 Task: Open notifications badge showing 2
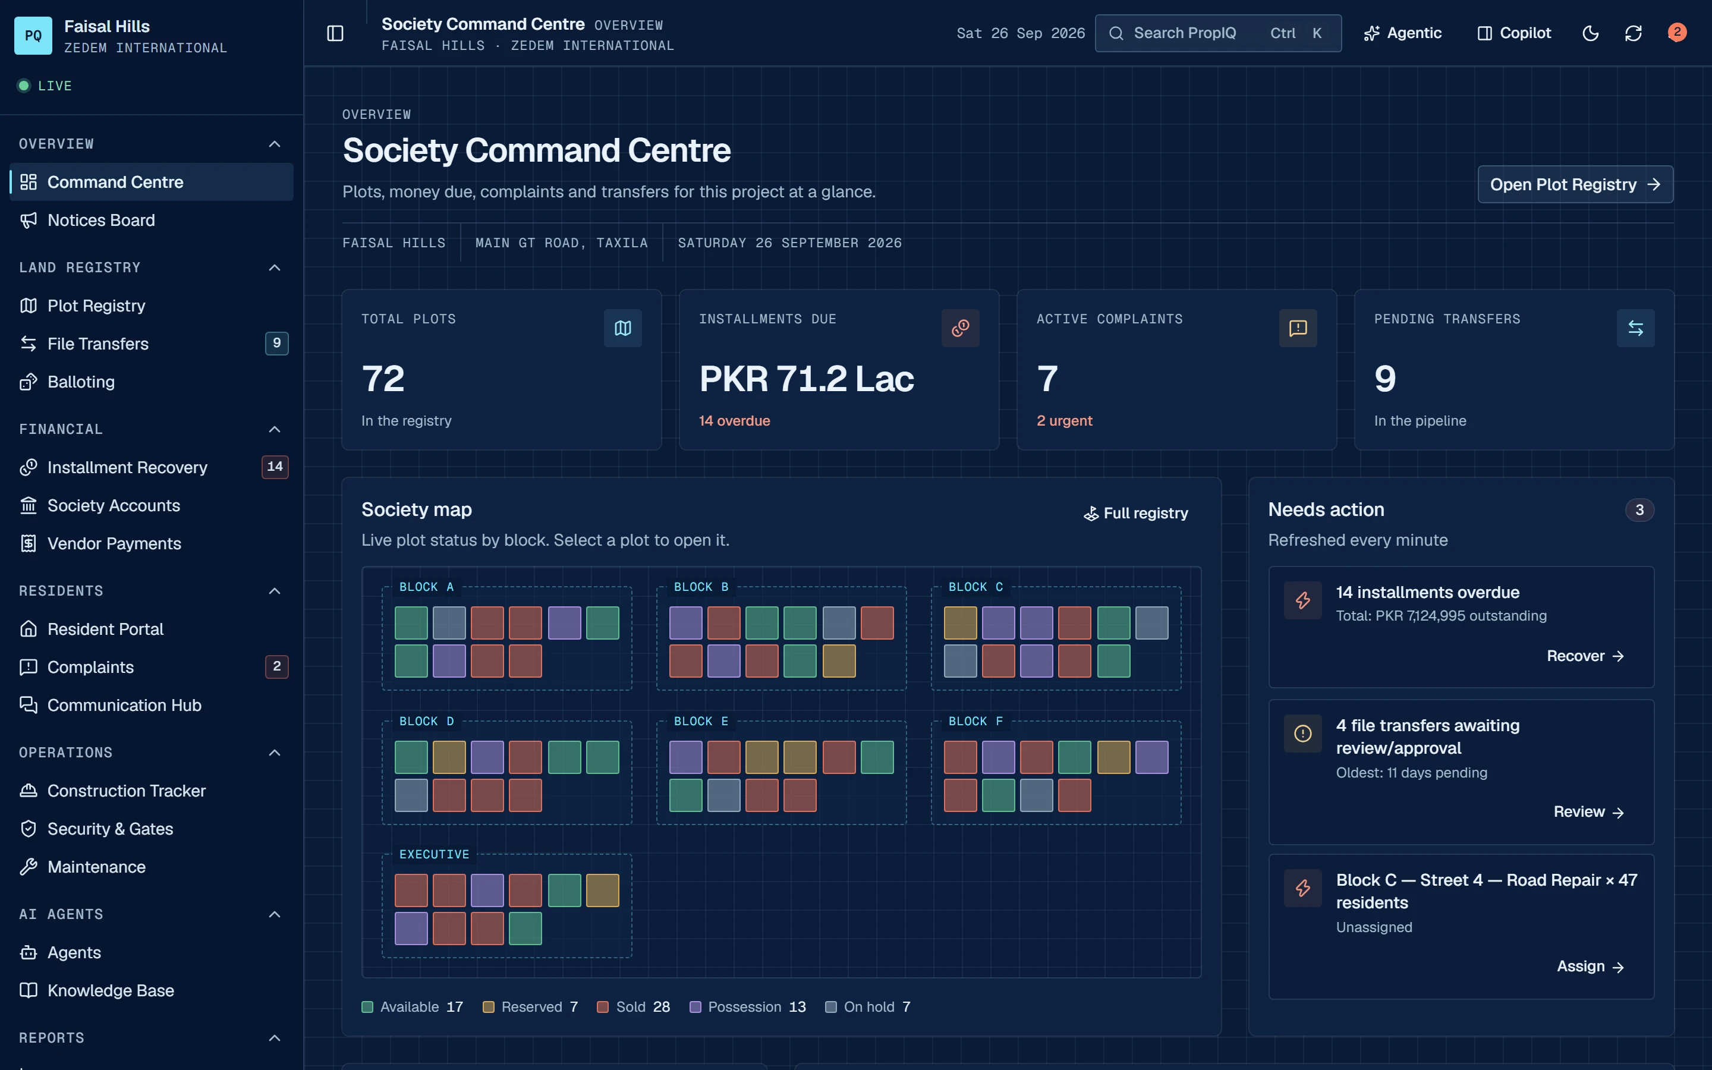coord(1676,33)
